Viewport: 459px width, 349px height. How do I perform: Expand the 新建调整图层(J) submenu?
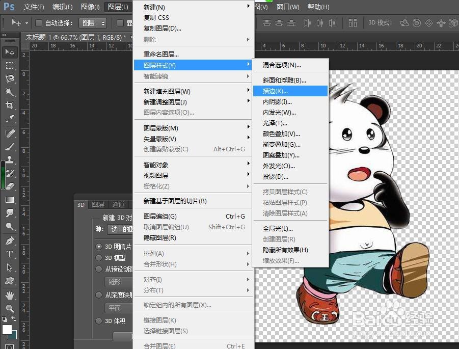coord(193,102)
